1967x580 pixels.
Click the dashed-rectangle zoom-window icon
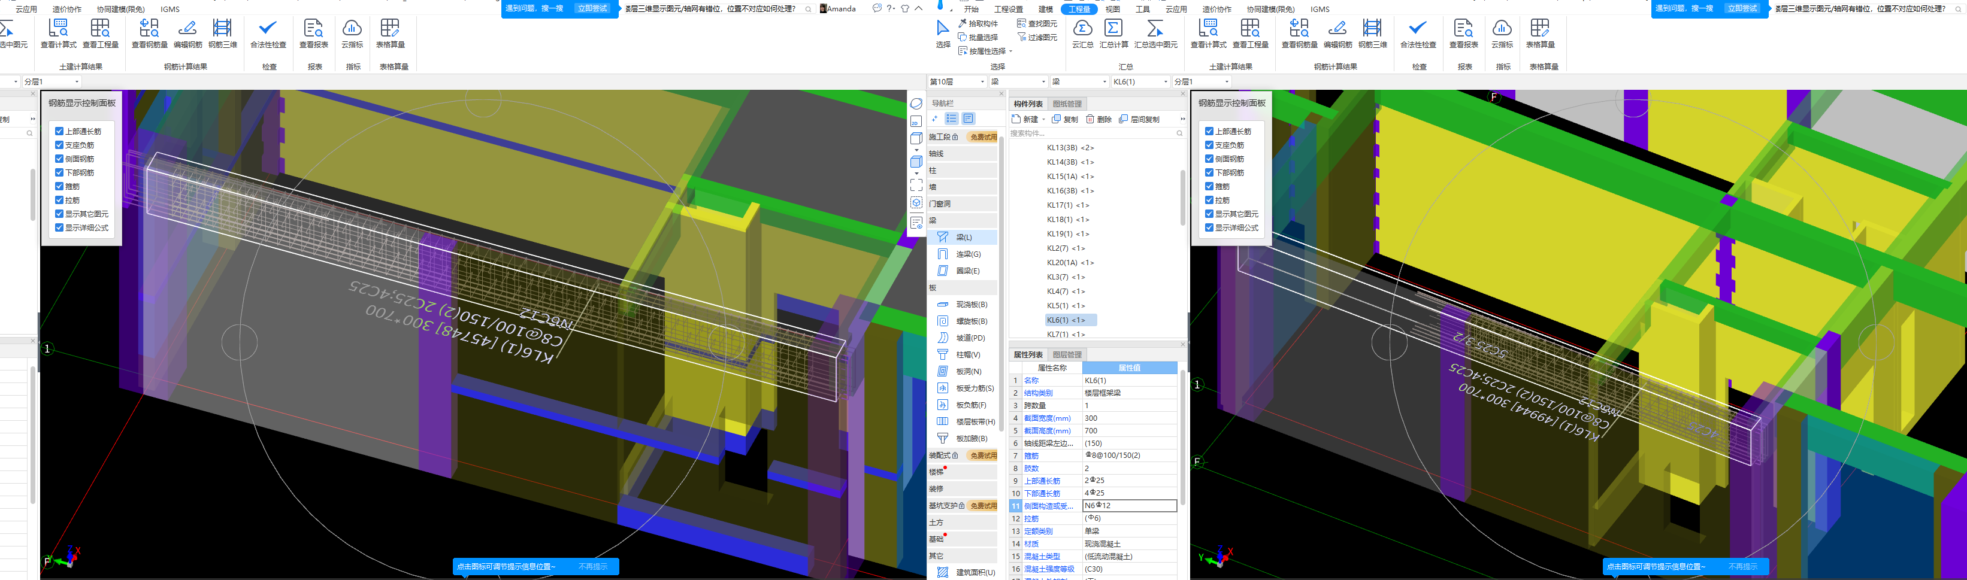click(916, 186)
